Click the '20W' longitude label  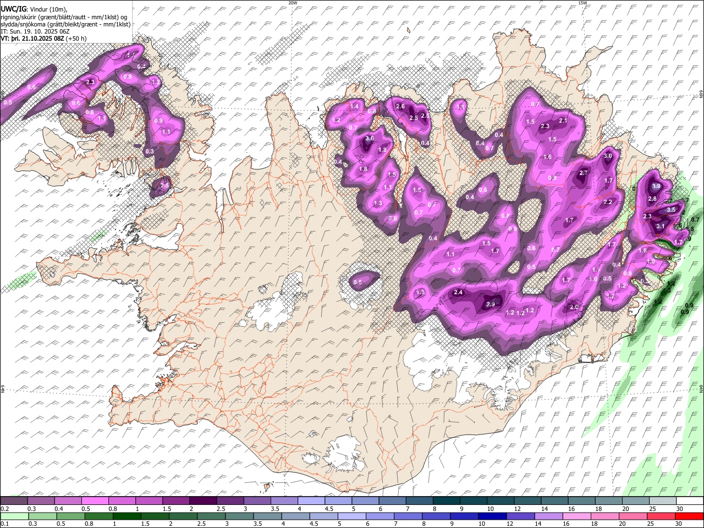pos(293,3)
